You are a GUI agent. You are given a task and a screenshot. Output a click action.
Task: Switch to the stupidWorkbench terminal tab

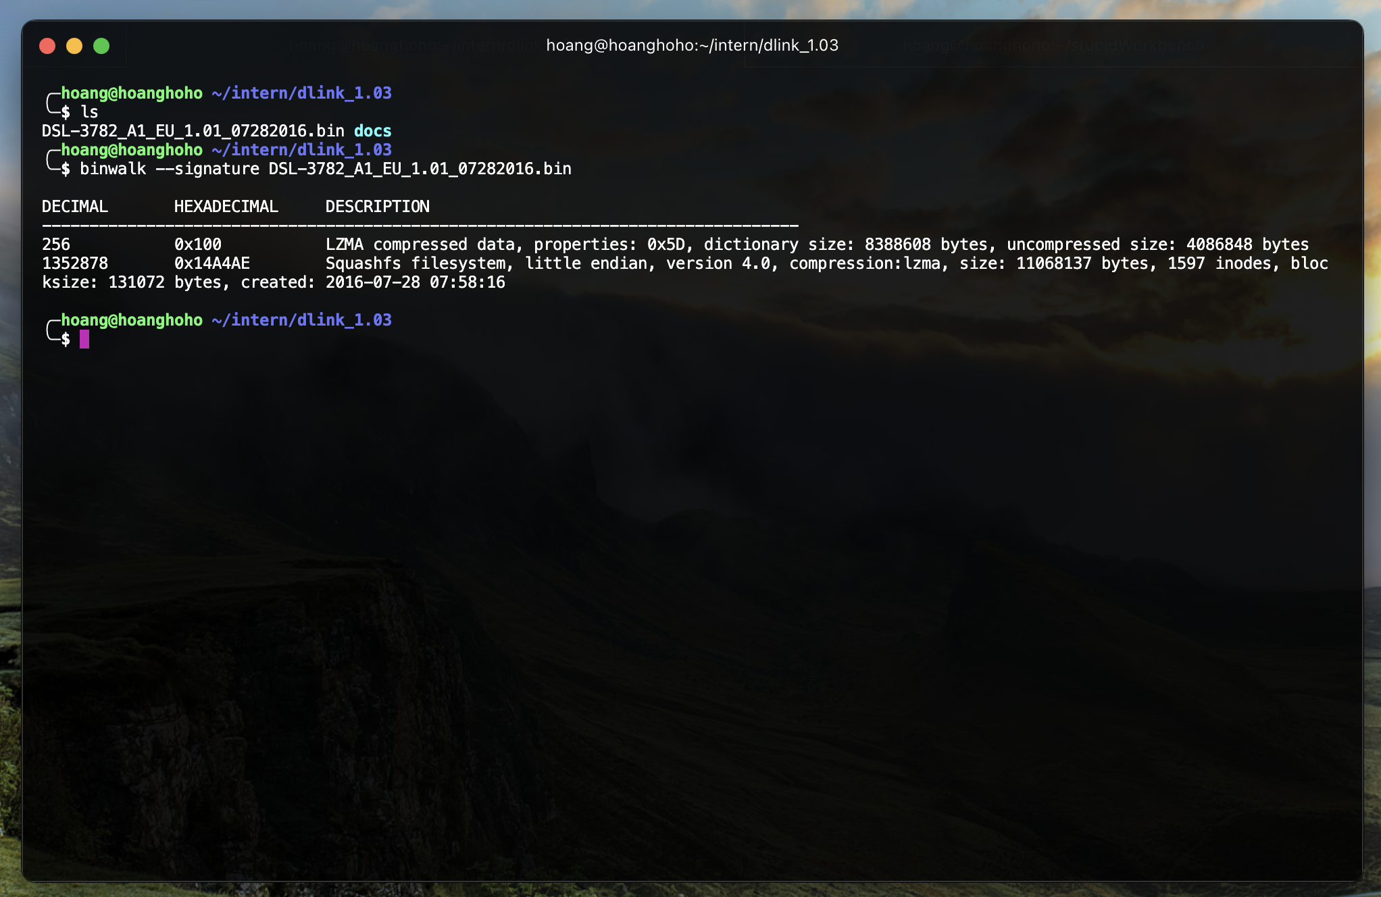(1053, 45)
